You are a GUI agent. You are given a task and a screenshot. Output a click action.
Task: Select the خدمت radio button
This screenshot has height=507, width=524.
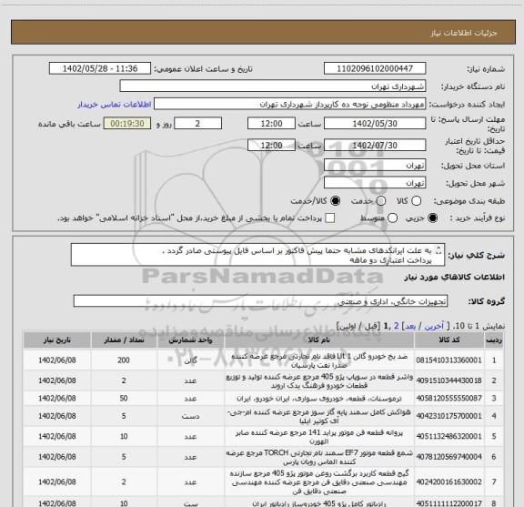(381, 201)
